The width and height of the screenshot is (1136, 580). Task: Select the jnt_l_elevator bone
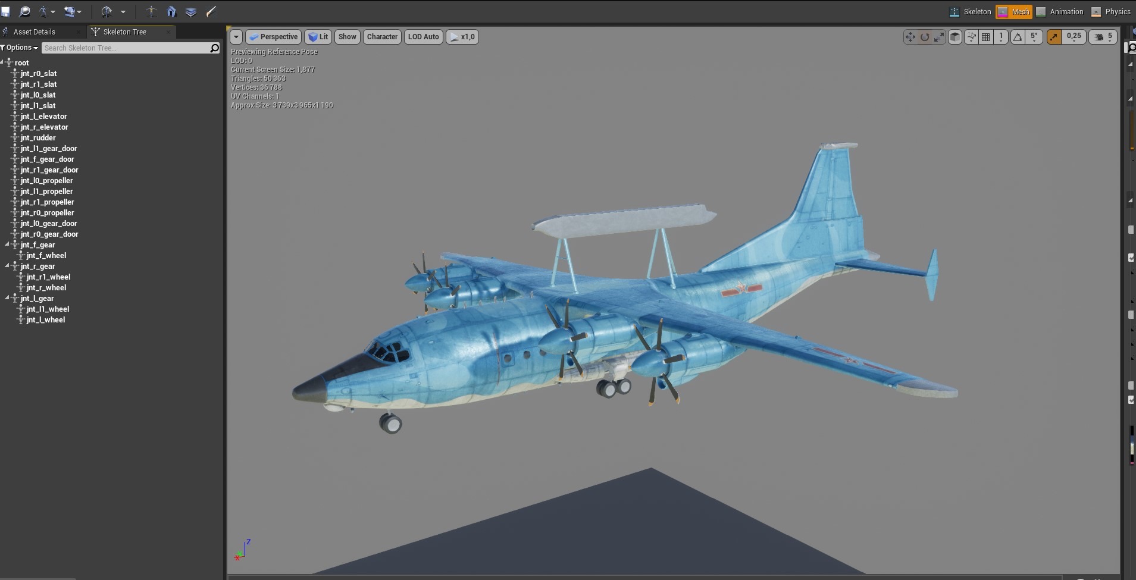point(43,117)
